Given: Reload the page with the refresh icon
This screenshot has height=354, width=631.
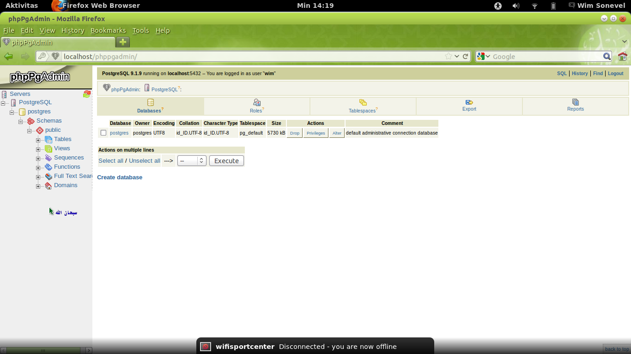Looking at the screenshot, I should (466, 56).
